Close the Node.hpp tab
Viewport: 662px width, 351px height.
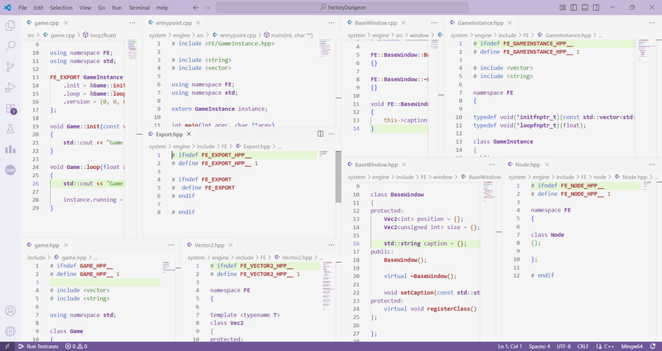[547, 164]
